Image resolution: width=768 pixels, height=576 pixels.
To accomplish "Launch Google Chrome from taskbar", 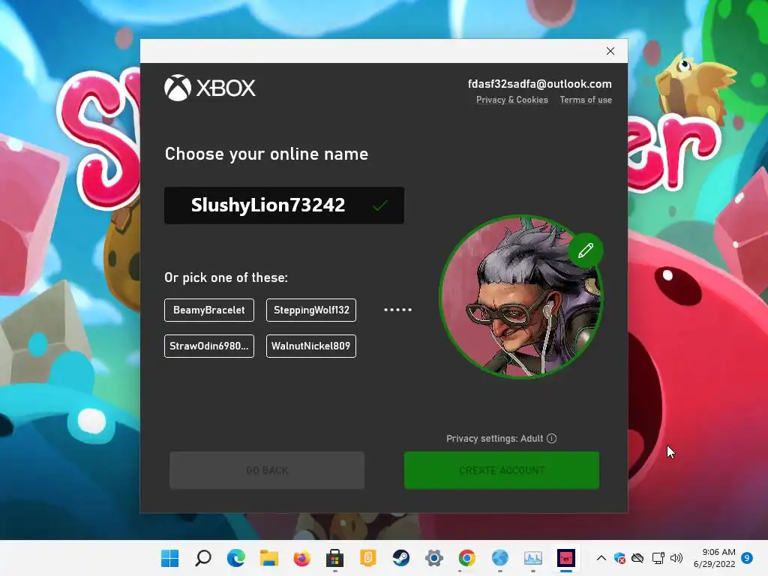I will pyautogui.click(x=466, y=558).
